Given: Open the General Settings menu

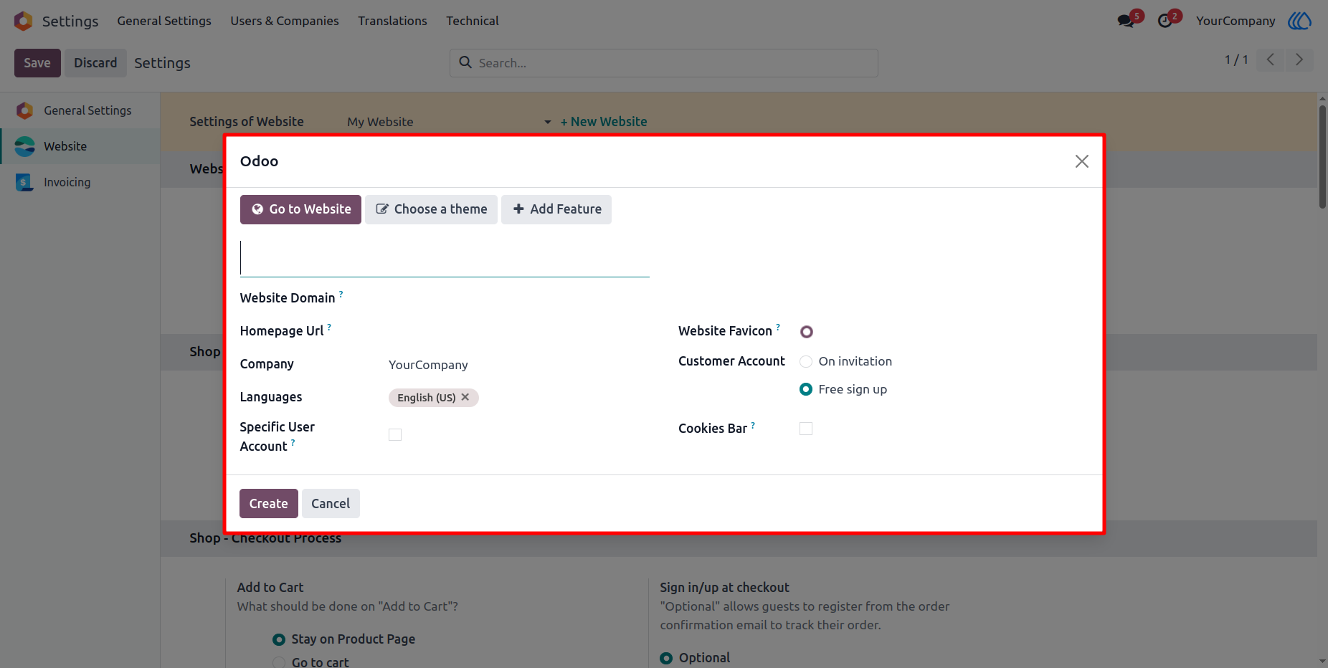Looking at the screenshot, I should (x=164, y=21).
